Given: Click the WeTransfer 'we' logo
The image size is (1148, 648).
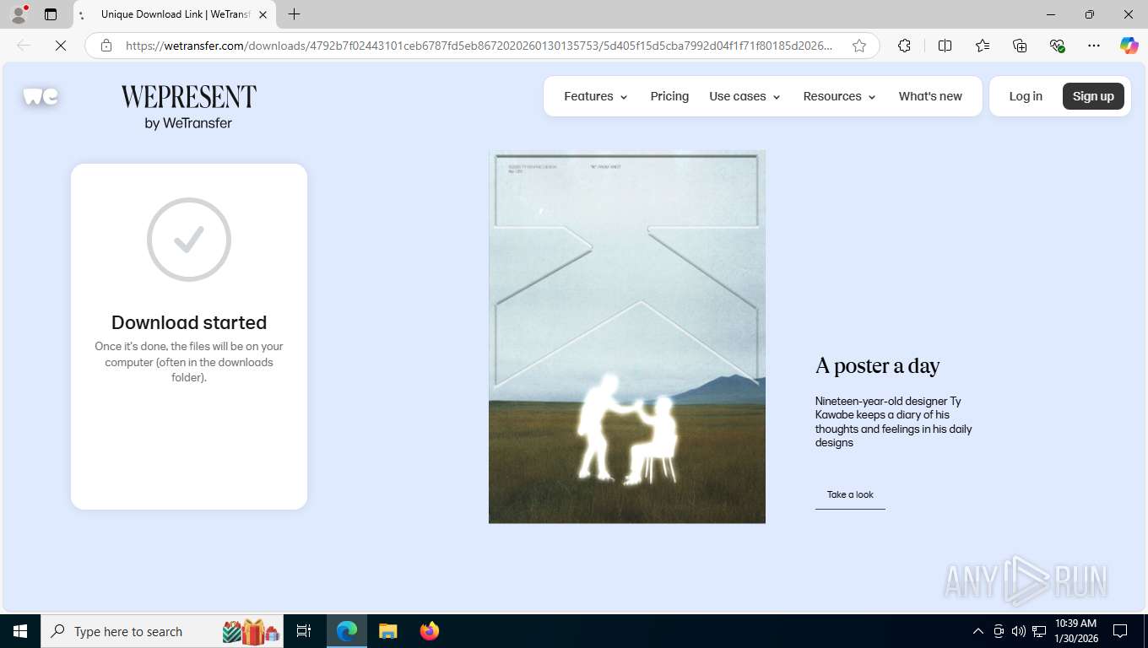Looking at the screenshot, I should tap(41, 96).
